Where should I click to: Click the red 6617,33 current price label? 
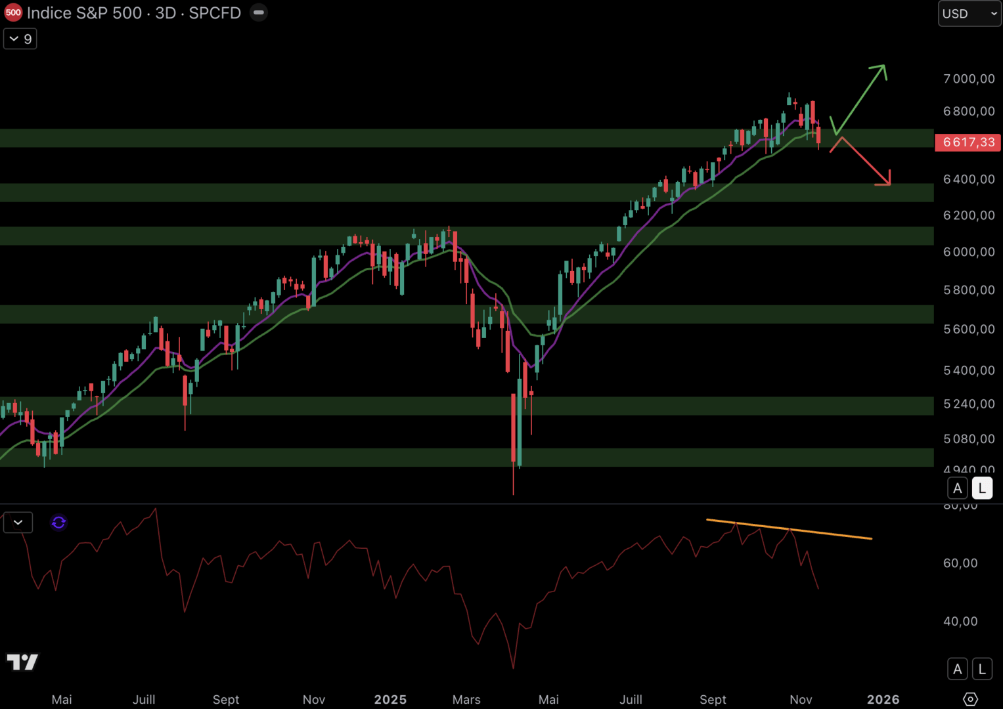pyautogui.click(x=968, y=142)
